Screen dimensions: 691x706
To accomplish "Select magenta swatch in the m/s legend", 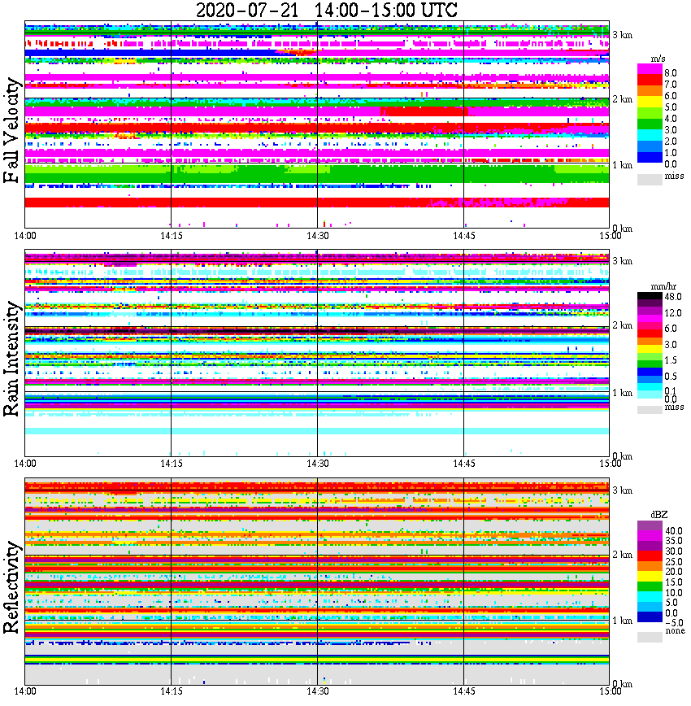I will coord(650,69).
